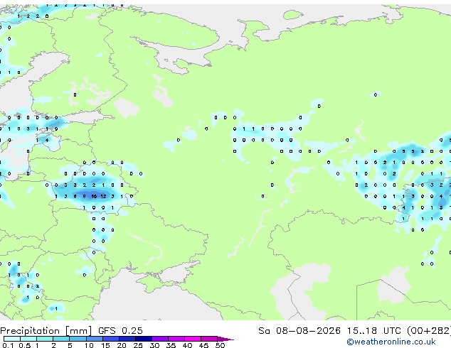Click the '(00+282)' forecast offset text
Viewport: 451px width, 348px height.
pyautogui.click(x=429, y=331)
